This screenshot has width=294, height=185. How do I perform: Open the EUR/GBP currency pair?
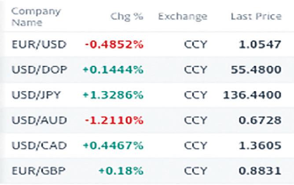click(39, 171)
